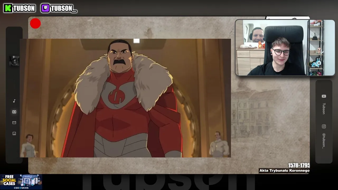Click the vertical "@tubson_" Instagram handle
Viewport: 338px width, 190px height.
(x=324, y=141)
